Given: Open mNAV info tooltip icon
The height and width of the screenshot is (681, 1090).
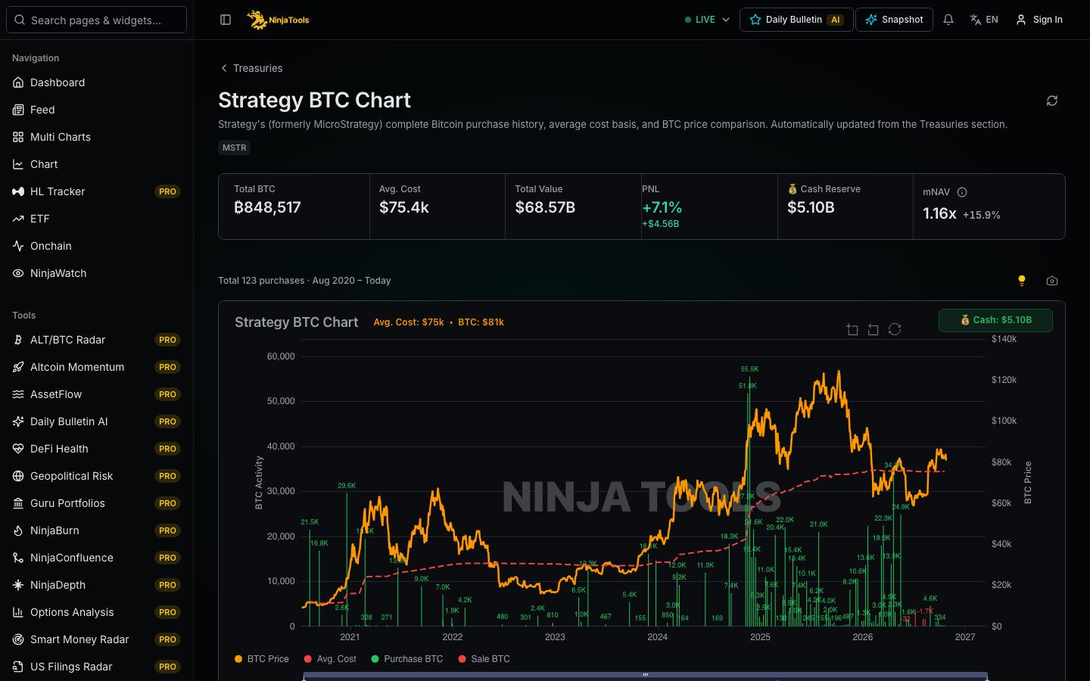Looking at the screenshot, I should click(x=962, y=192).
